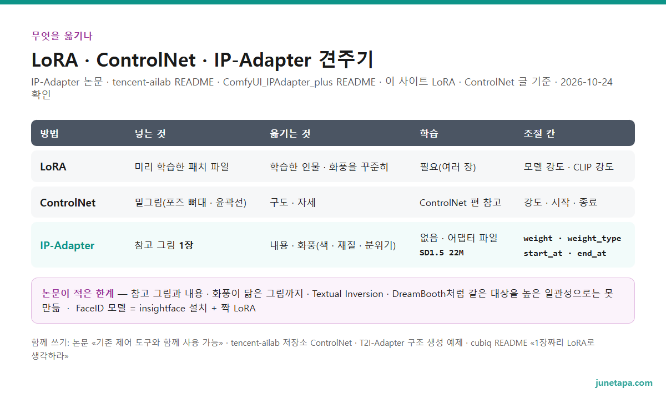This screenshot has width=666, height=398.
Task: Select the '학습' column header
Action: [x=429, y=133]
